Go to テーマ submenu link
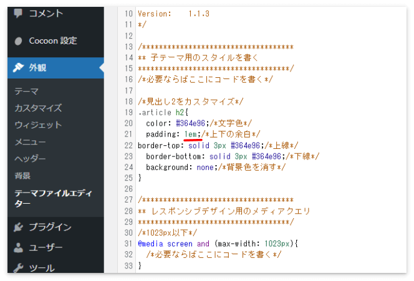This screenshot has width=414, height=281. pyautogui.click(x=26, y=92)
